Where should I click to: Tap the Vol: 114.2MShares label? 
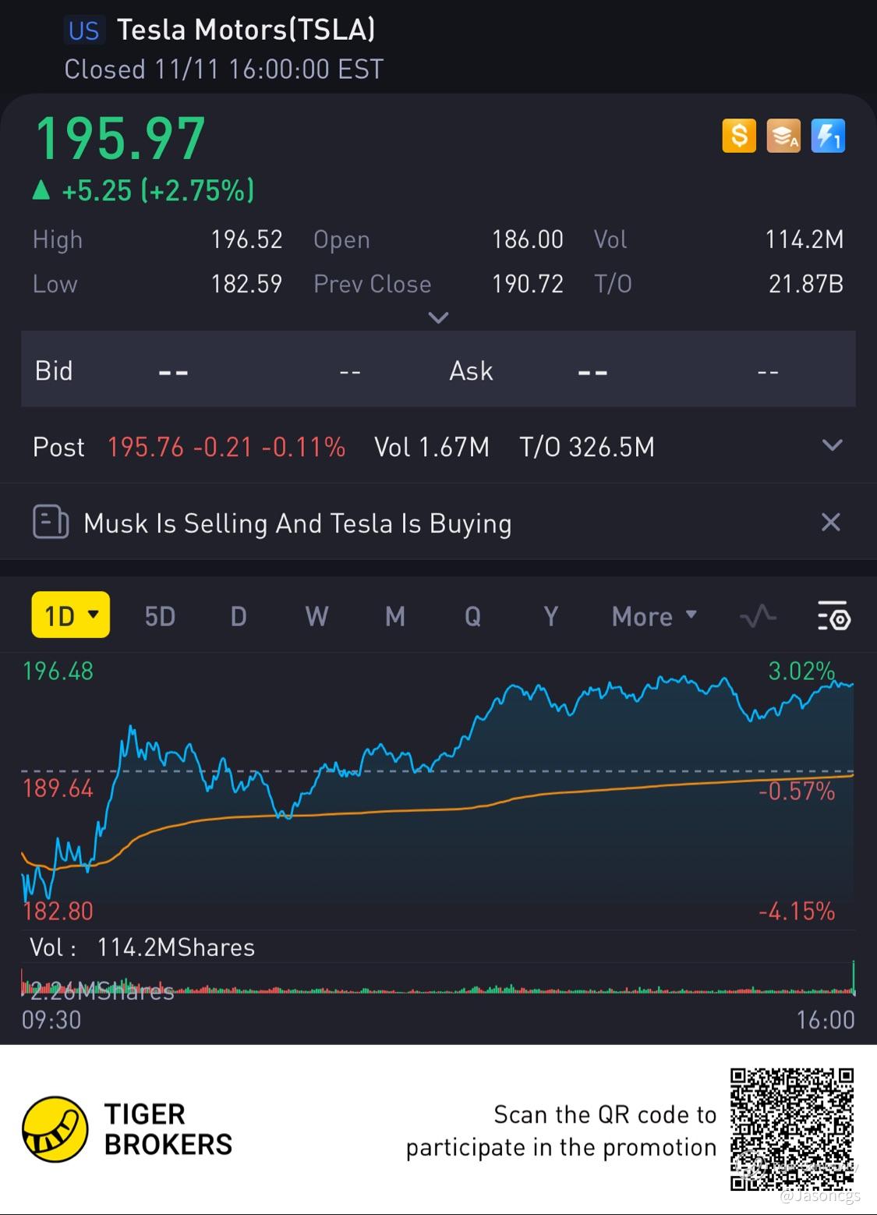point(142,948)
